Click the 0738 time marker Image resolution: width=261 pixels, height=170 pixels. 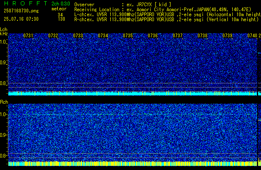[202, 36]
